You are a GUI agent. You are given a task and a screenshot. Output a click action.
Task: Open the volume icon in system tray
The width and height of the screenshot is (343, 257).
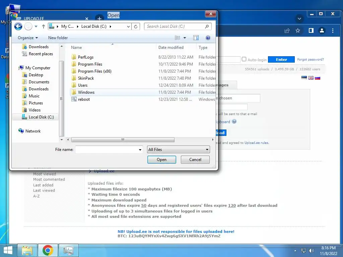coord(311,251)
